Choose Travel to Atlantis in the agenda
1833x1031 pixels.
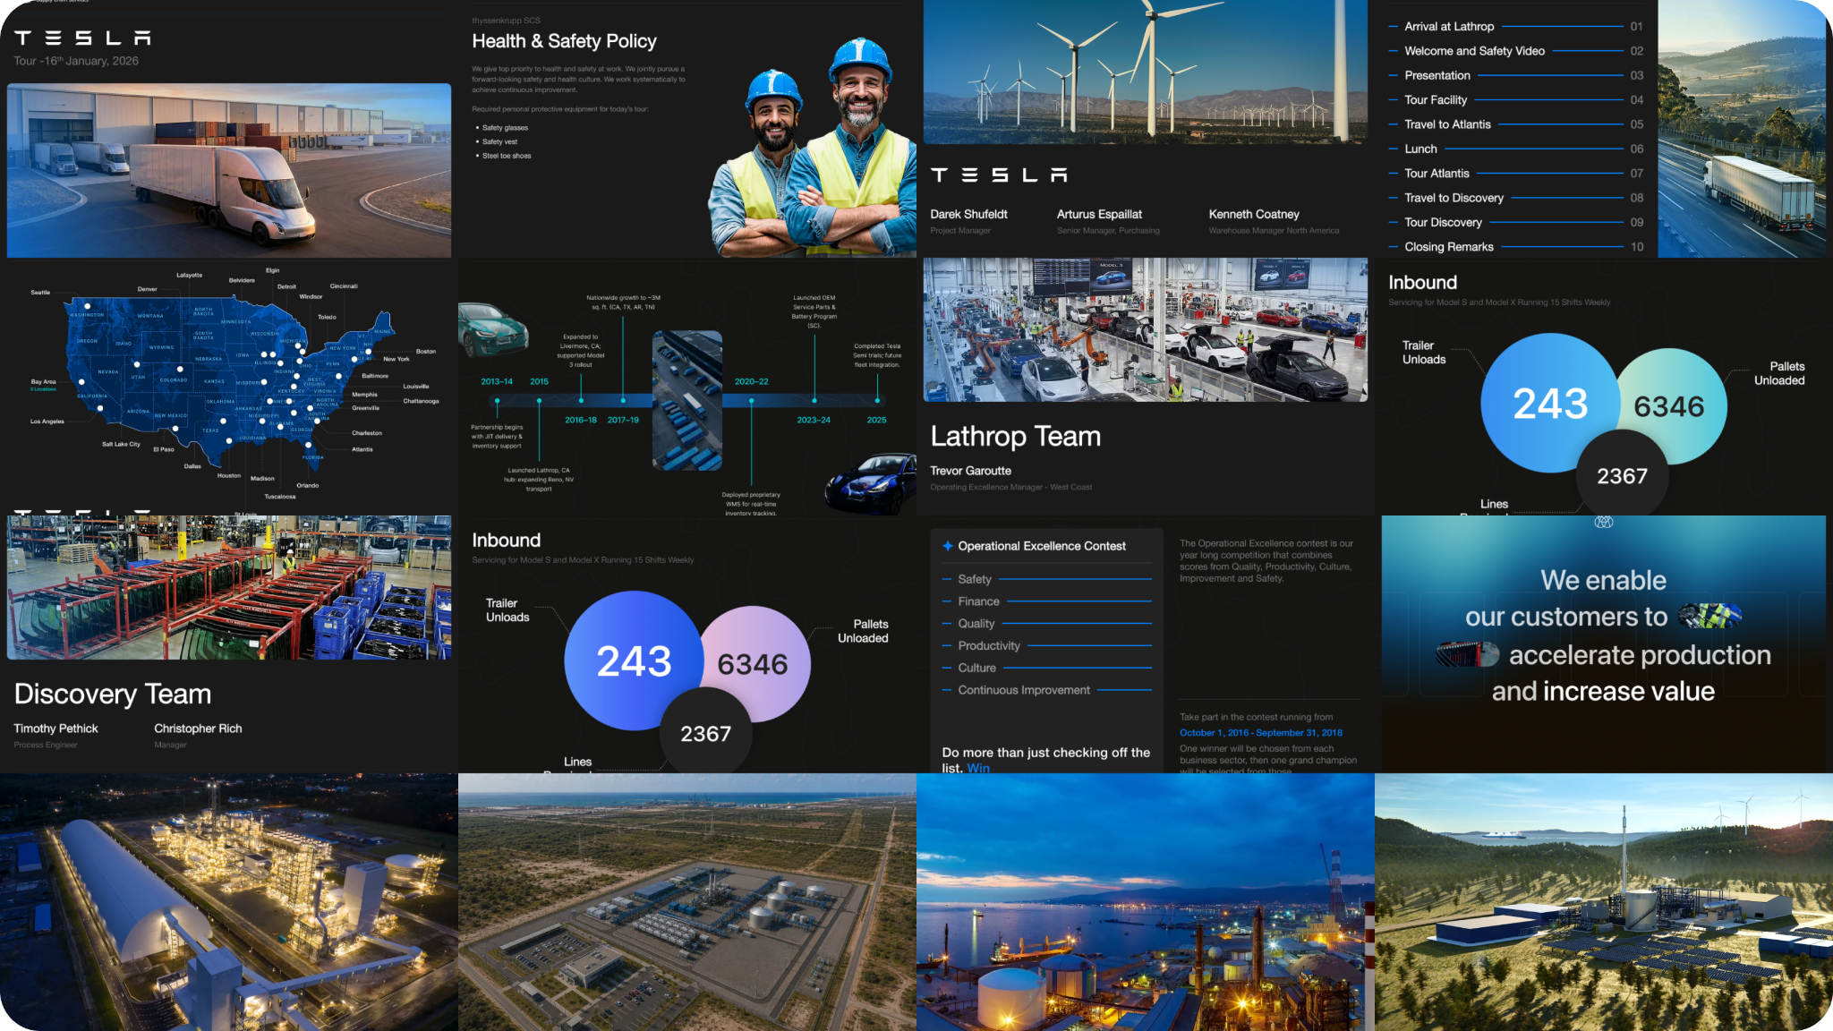point(1516,124)
